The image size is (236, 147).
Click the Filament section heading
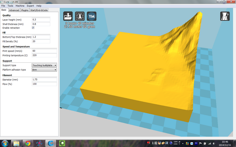coord(7,75)
